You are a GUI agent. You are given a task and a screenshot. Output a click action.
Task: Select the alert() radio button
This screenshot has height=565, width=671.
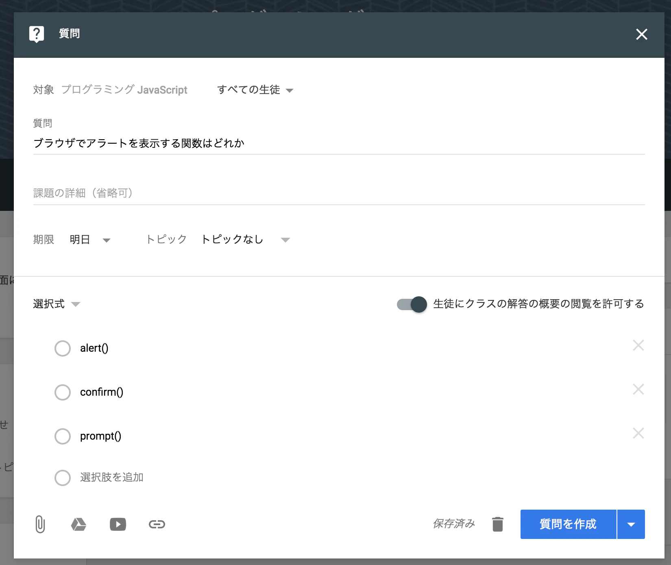pyautogui.click(x=63, y=348)
